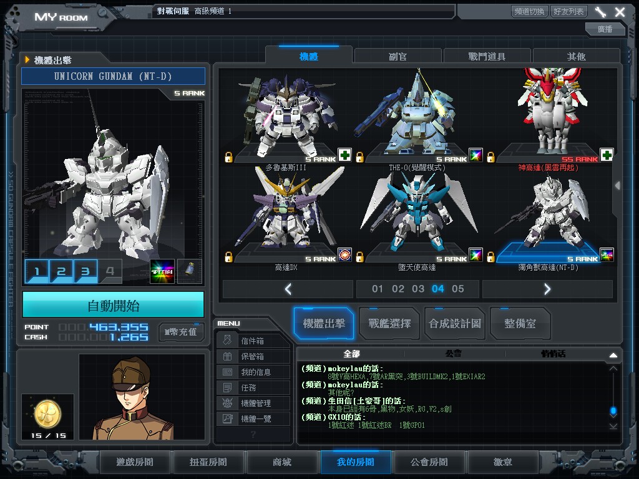This screenshot has width=639, height=479.
Task: Jump to unit page 05
Action: [457, 289]
